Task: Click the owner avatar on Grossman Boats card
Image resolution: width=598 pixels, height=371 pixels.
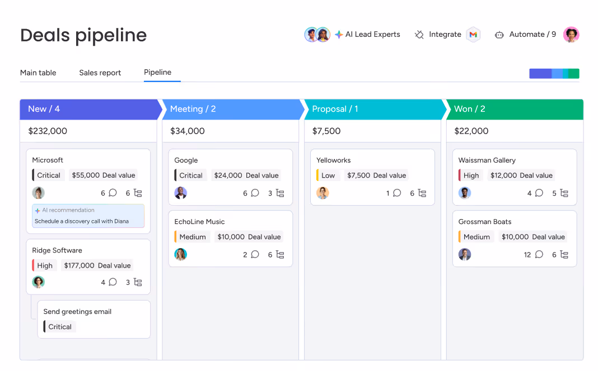Action: pyautogui.click(x=465, y=254)
